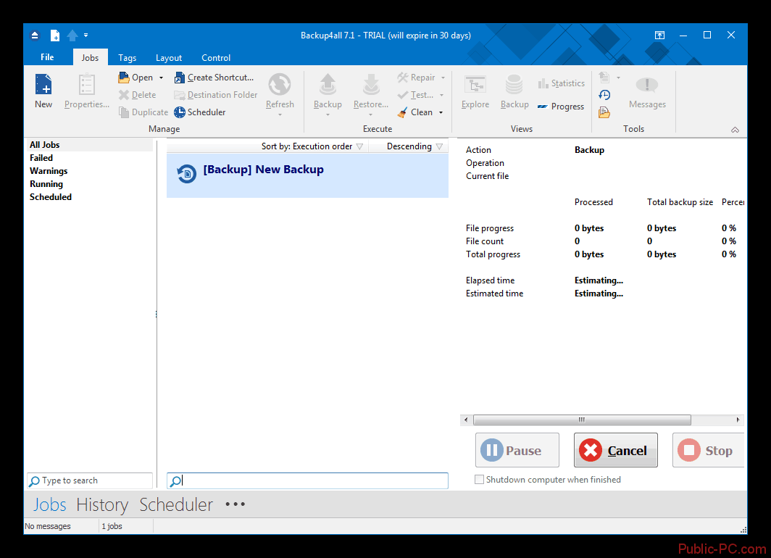Switch to the Explore view

pyautogui.click(x=475, y=91)
